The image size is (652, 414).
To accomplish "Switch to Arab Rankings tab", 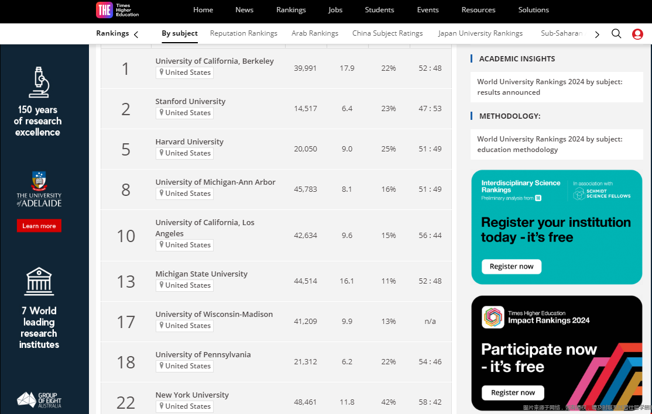I will pyautogui.click(x=315, y=34).
